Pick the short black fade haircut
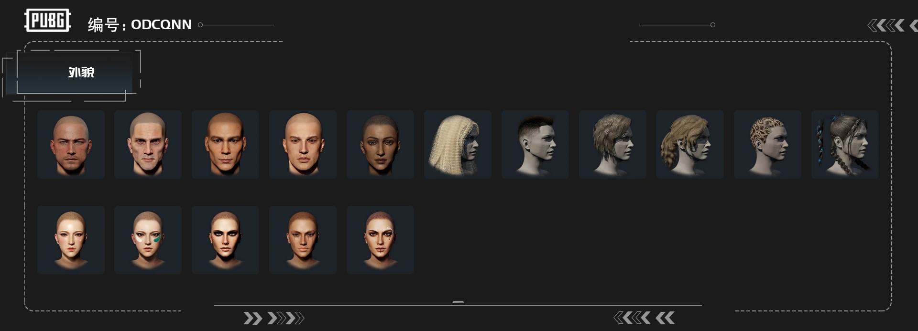This screenshot has width=918, height=331. pyautogui.click(x=535, y=144)
